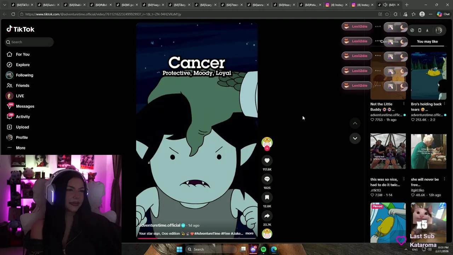Screen dimensions: 453x255
Task: Open Microsoft Edge from the taskbar
Action: pyautogui.click(x=274, y=249)
